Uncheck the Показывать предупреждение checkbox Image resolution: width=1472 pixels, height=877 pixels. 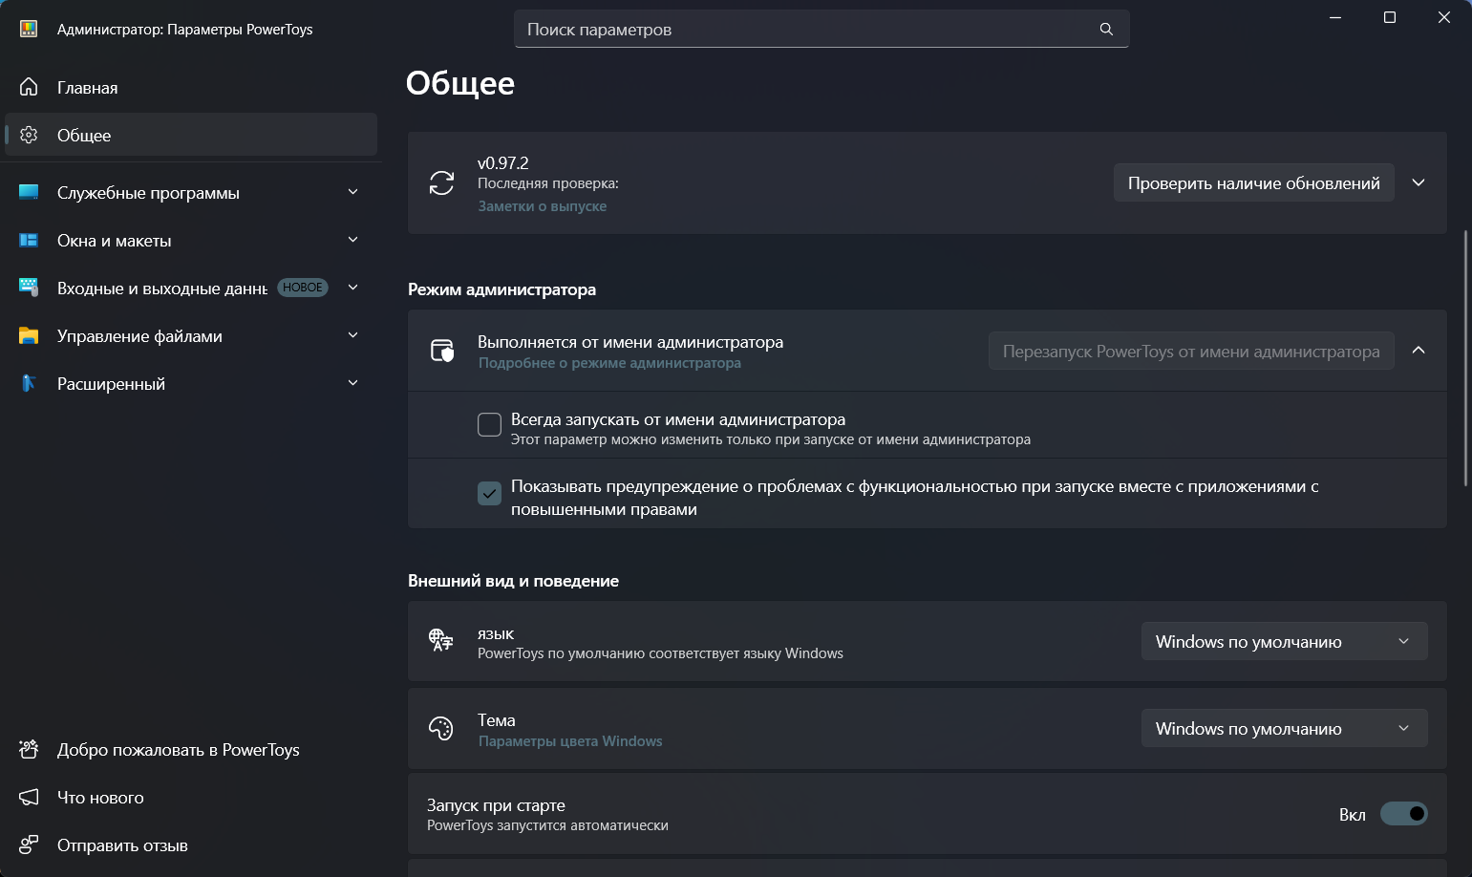(489, 493)
